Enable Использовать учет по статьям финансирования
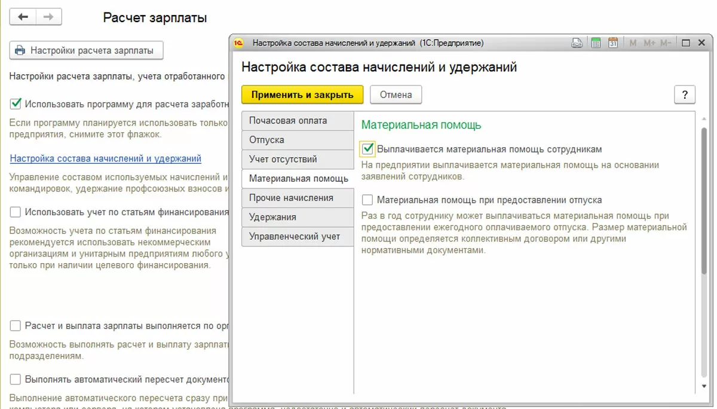Image resolution: width=717 pixels, height=409 pixels. click(x=16, y=212)
